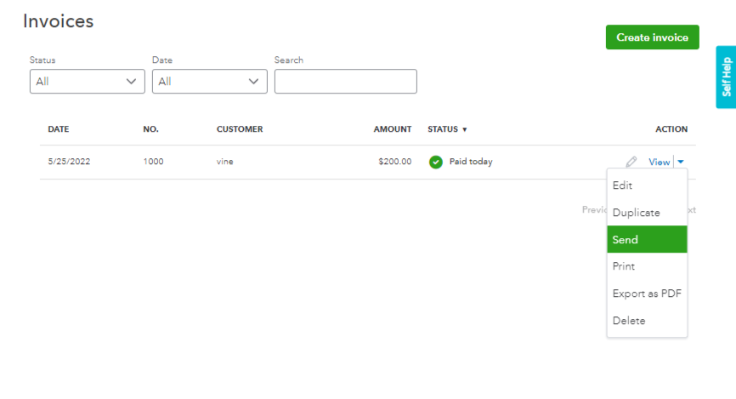Choose Delete from the action menu
The image size is (736, 399).
629,321
